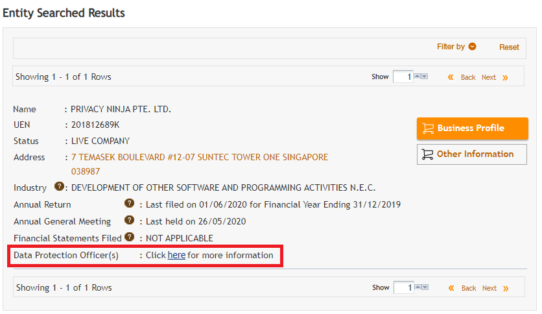Click the Annual Return help icon

tap(129, 203)
